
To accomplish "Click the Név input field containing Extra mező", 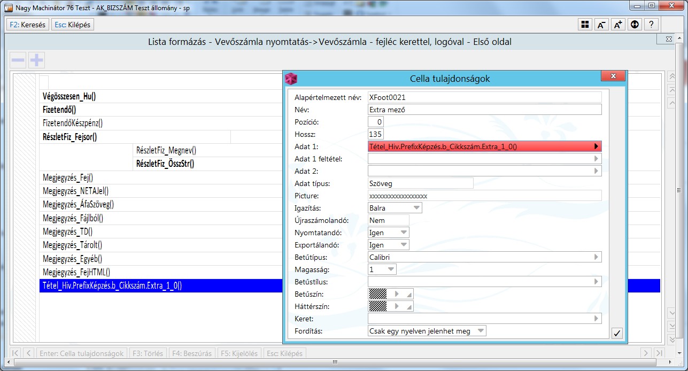I will click(484, 110).
